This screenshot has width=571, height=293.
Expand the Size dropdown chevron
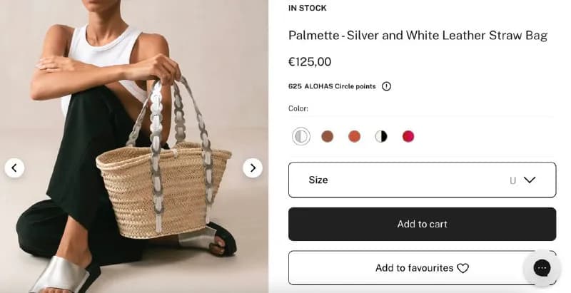(x=530, y=180)
